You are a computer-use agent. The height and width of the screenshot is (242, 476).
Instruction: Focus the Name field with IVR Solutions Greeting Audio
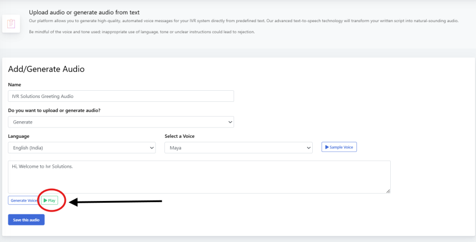point(121,96)
